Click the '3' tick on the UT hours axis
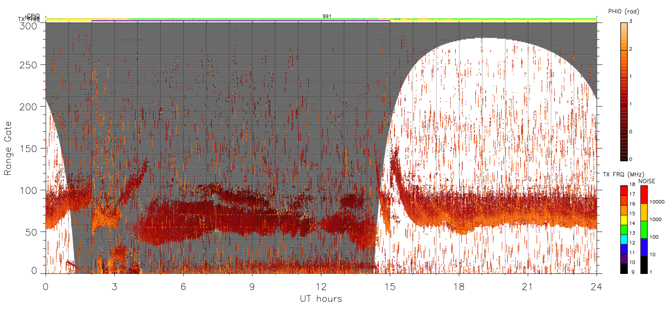 coord(115,286)
